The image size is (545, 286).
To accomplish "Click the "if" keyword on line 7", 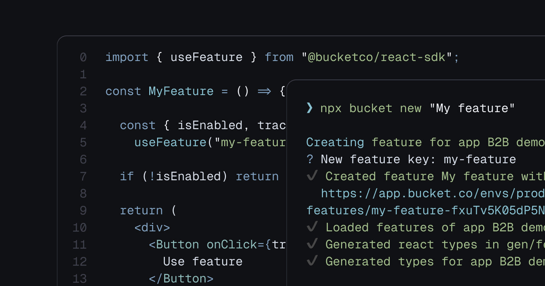I will click(x=127, y=176).
